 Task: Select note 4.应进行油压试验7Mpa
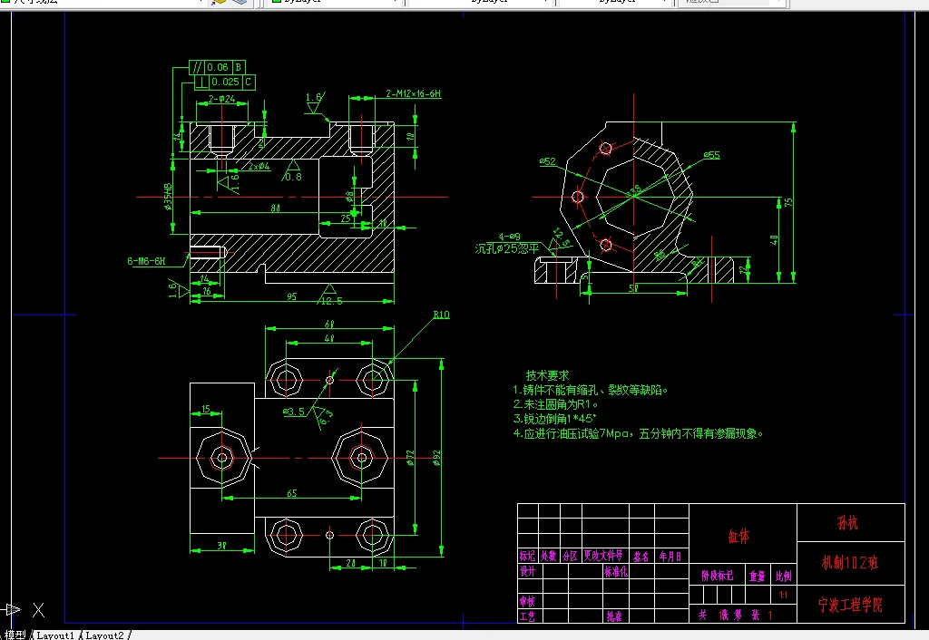coord(638,433)
